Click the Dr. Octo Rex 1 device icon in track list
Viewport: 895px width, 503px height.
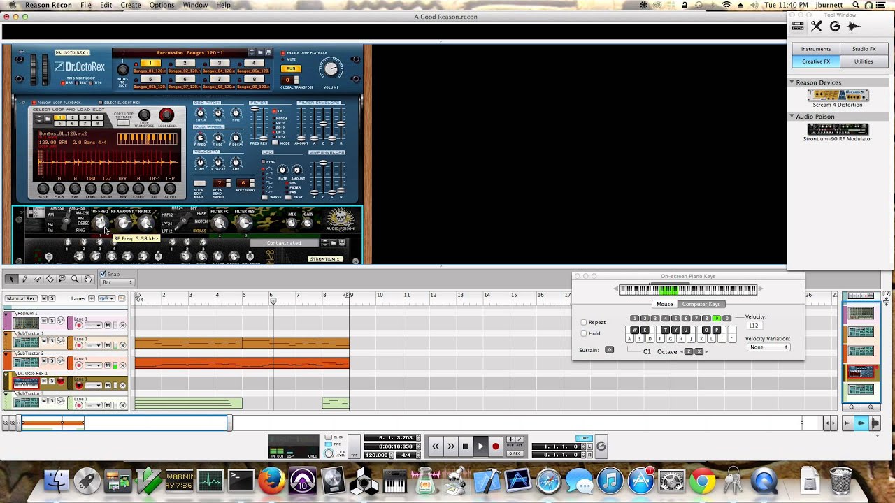26,383
